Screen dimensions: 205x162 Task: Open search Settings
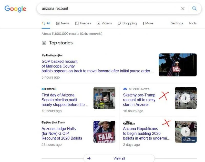pyautogui.click(x=177, y=23)
